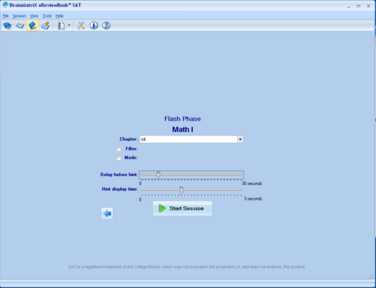Click the book with highlighter pen icon
Screen dimensions: 376x288
(45, 26)
